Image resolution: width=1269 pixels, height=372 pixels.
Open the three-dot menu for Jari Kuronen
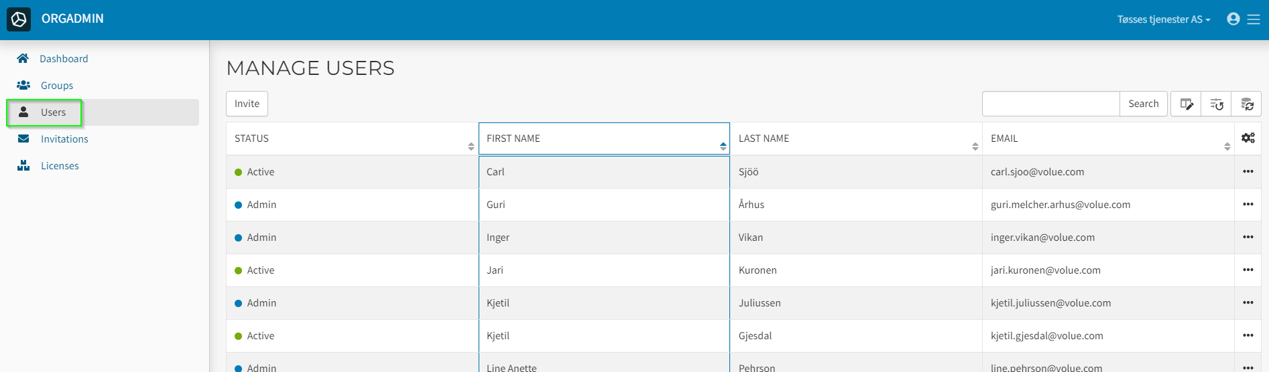click(x=1248, y=270)
